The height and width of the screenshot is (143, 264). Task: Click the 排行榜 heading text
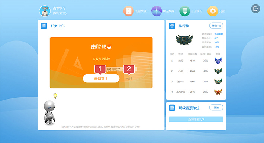point(184,26)
